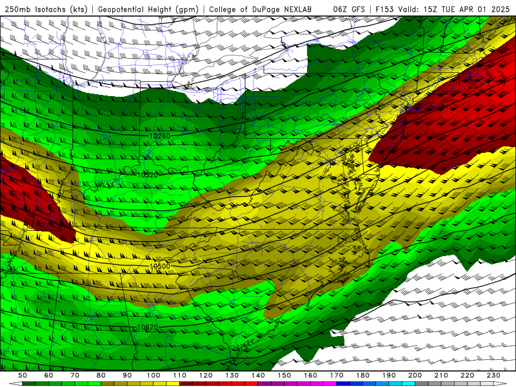516x387 pixels.
Task: Click the 120 value on the color scale
Action: pyautogui.click(x=206, y=375)
